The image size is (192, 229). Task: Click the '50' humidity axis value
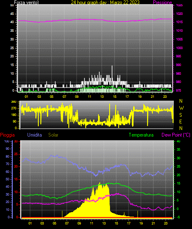point(7,179)
